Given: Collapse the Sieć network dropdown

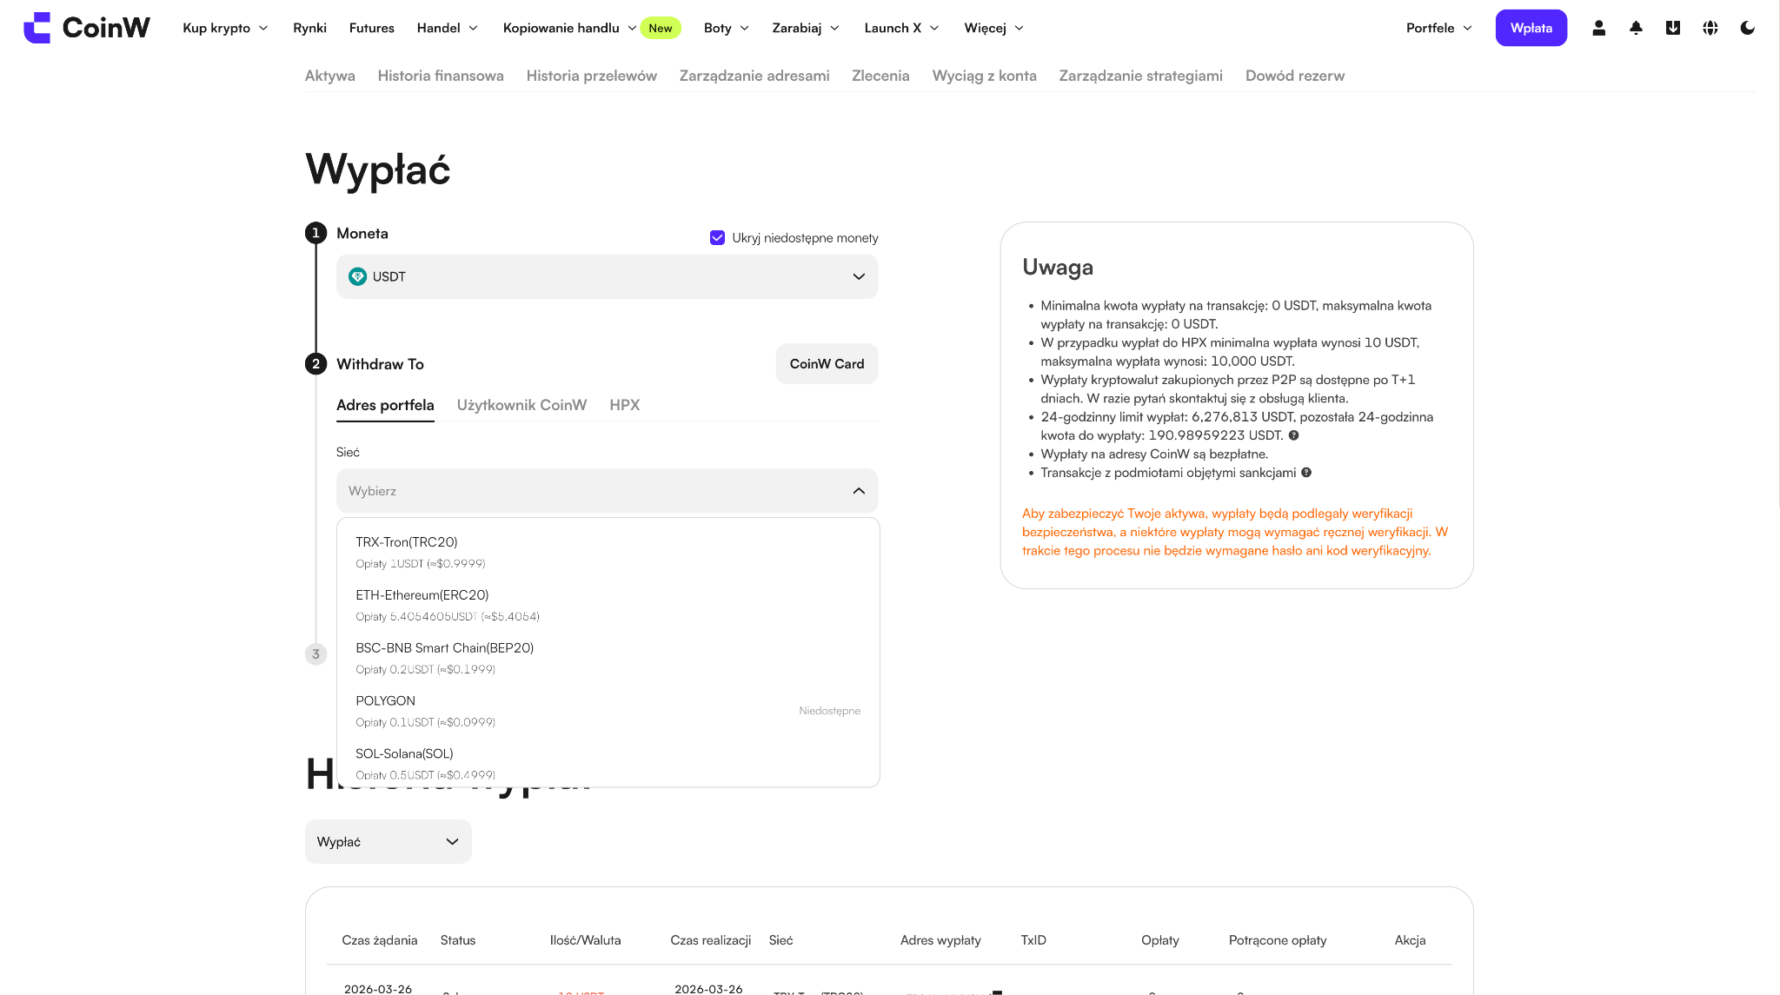Looking at the screenshot, I should pos(607,491).
